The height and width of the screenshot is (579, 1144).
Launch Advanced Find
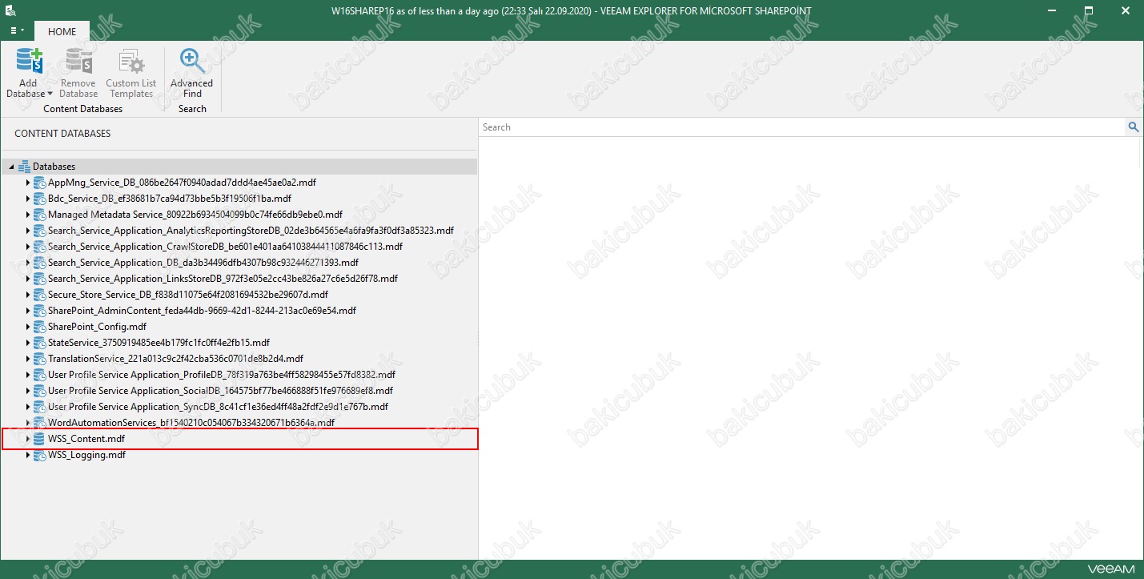pyautogui.click(x=192, y=74)
